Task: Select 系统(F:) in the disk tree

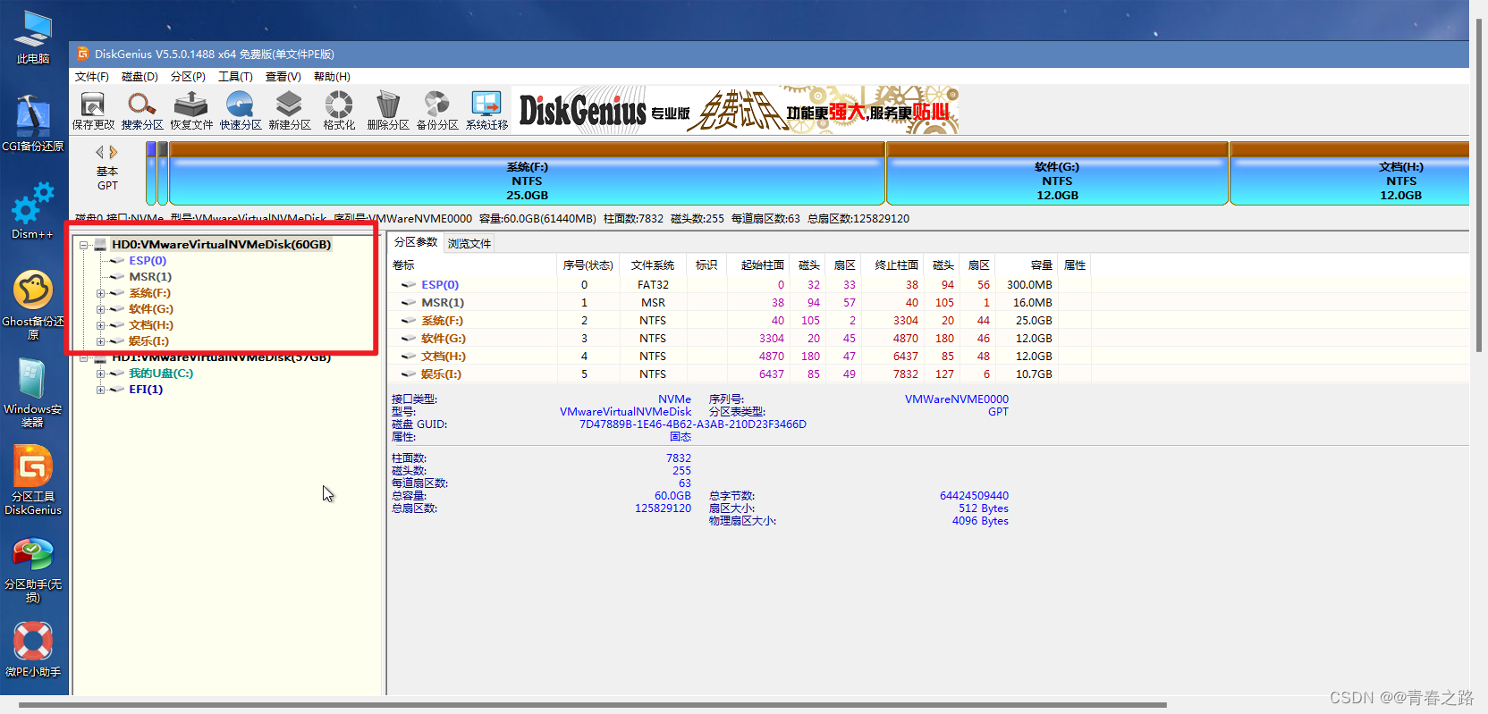Action: [x=149, y=293]
